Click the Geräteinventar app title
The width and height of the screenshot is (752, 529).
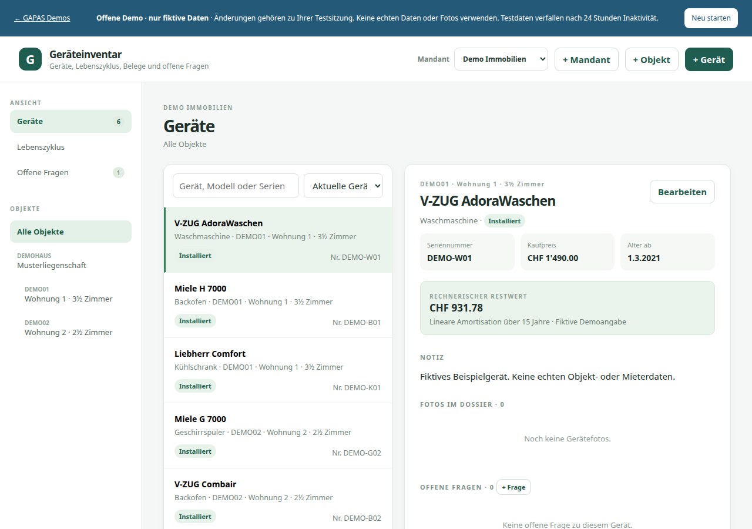tap(86, 55)
